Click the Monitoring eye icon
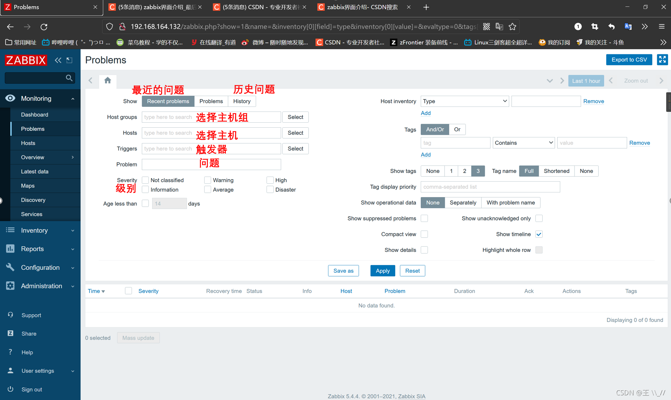Viewport: 671px width, 400px height. coord(10,98)
